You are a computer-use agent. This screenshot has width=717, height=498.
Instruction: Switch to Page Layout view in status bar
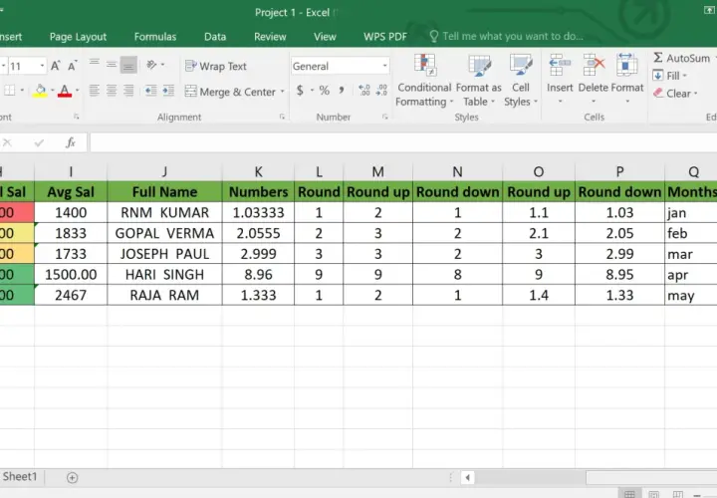click(654, 494)
